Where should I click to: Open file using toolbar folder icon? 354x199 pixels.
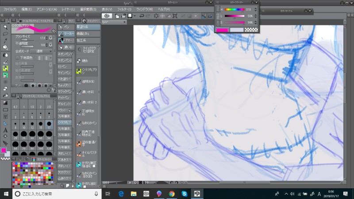(123, 16)
